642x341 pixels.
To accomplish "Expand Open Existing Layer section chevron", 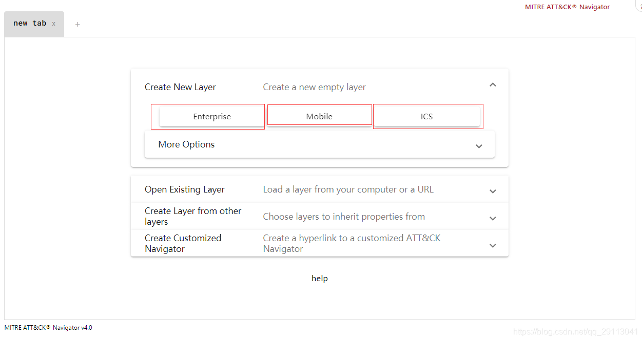I will [x=493, y=191].
